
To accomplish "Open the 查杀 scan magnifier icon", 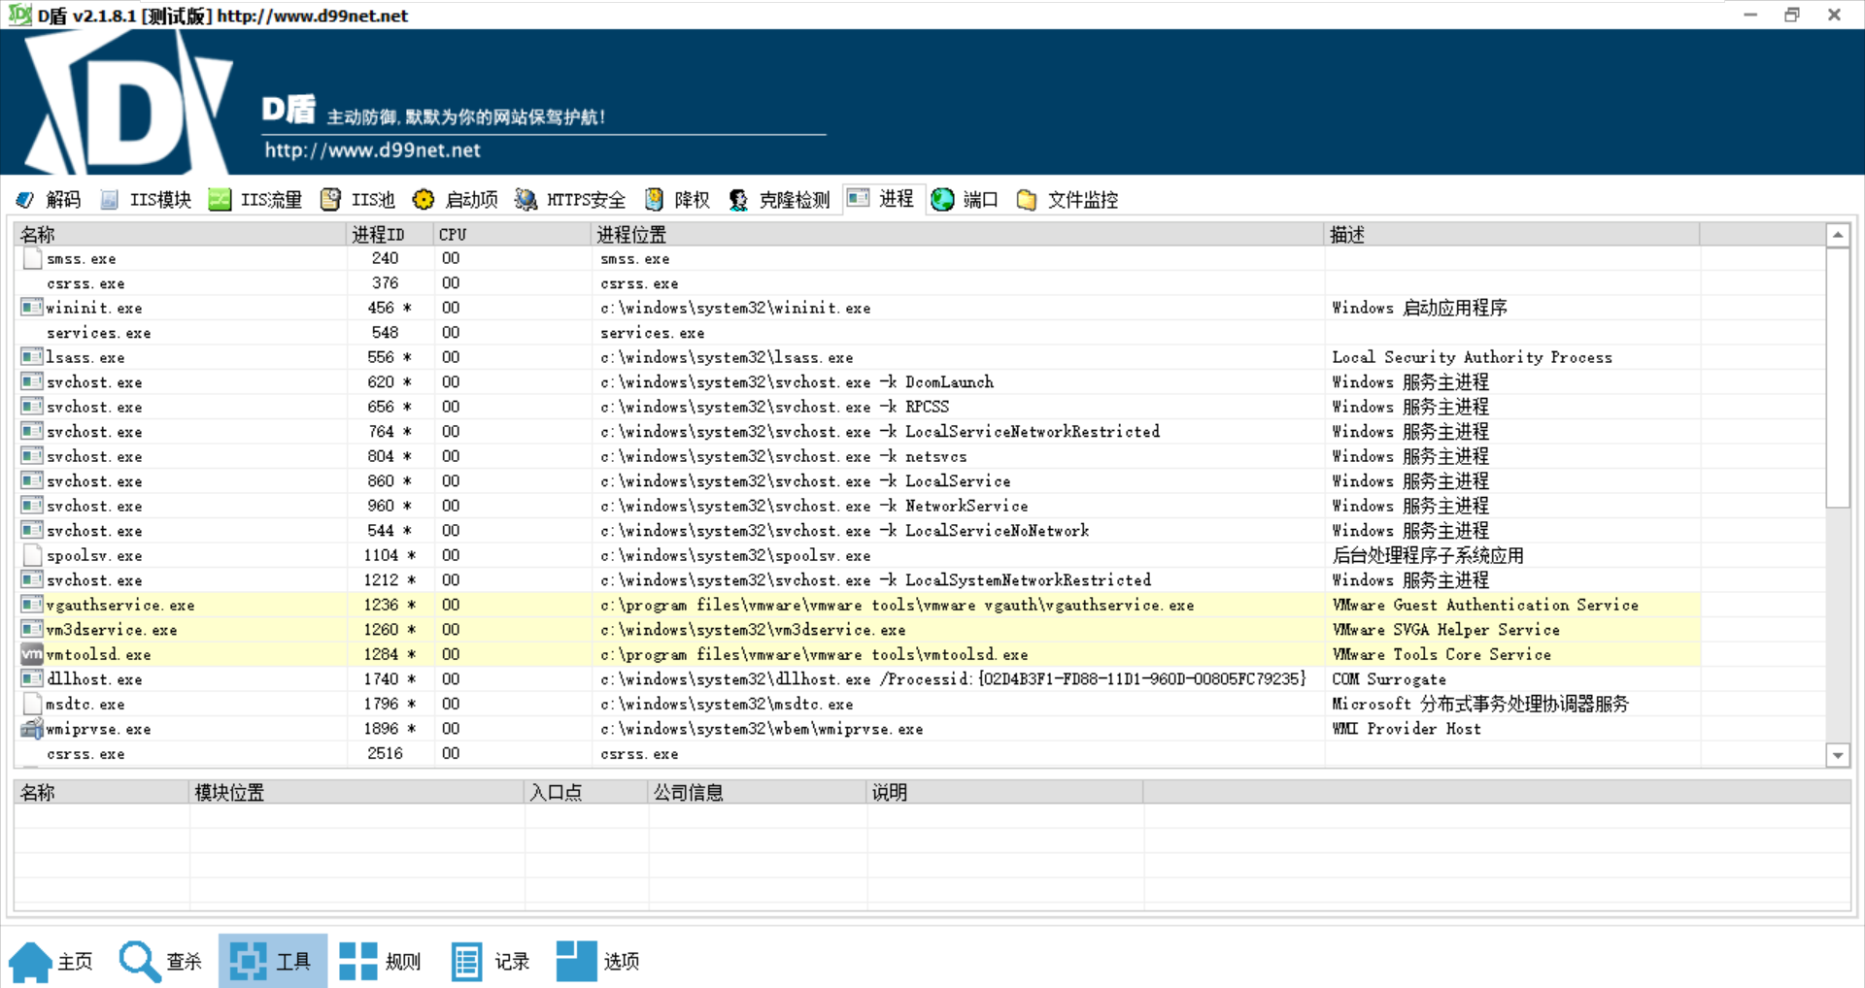I will (140, 961).
